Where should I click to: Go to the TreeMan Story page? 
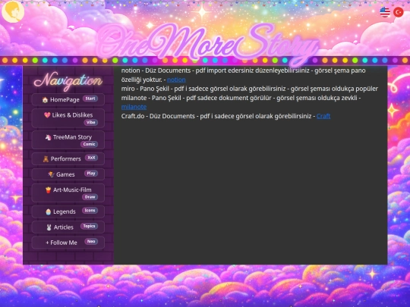[68, 140]
